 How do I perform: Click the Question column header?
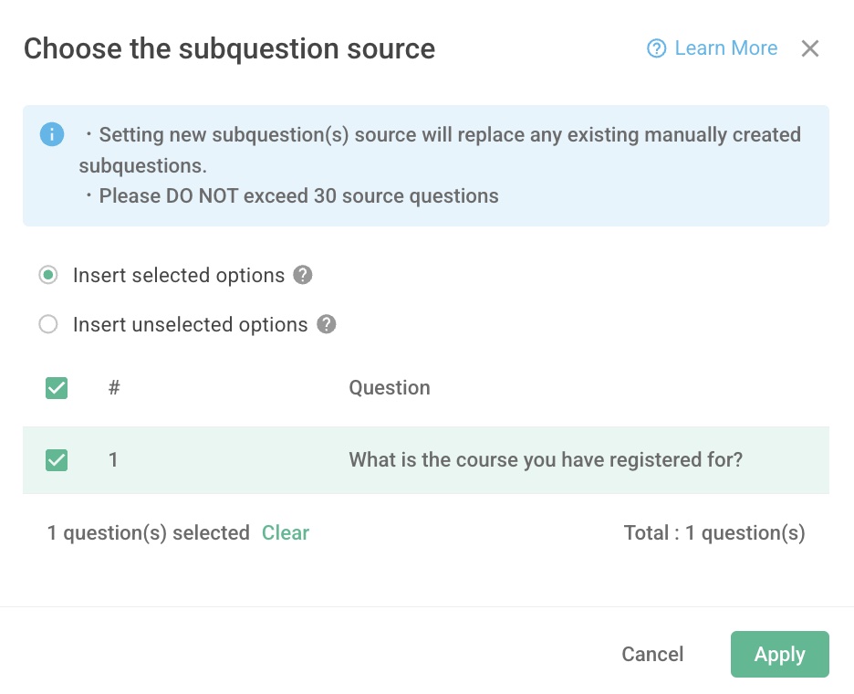click(x=390, y=387)
